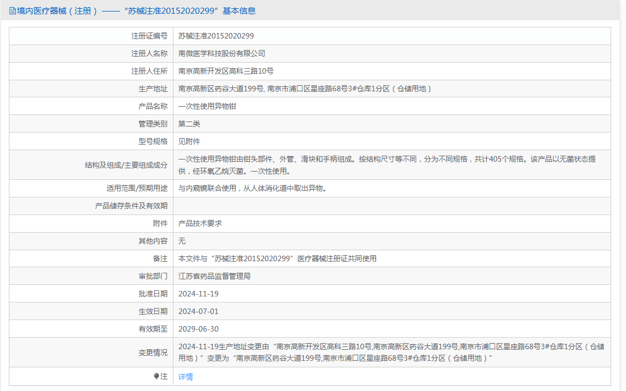The width and height of the screenshot is (626, 391).
Task: Click the 适用范围/预期用途 label
Action: coord(137,188)
